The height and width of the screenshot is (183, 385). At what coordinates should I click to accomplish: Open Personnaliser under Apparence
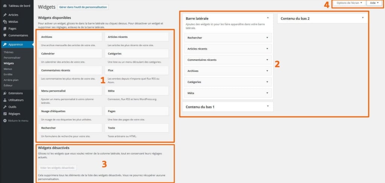12,58
